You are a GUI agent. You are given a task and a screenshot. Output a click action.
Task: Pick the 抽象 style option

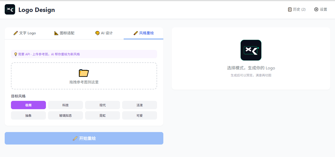pos(28,115)
